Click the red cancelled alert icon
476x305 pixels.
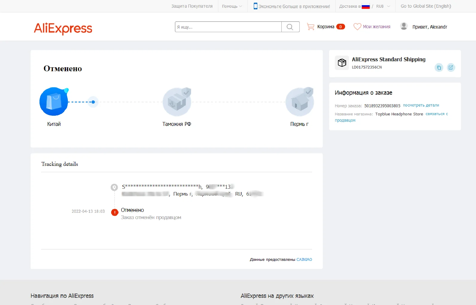pos(114,212)
